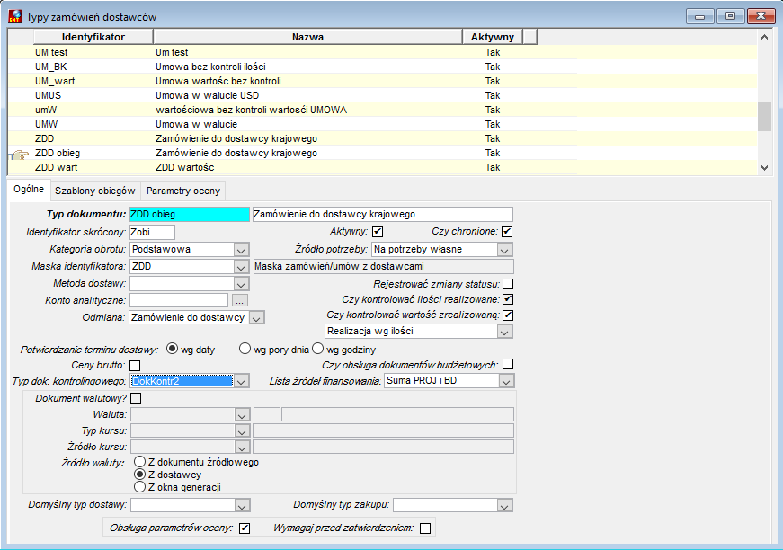
Task: Sort by Nazwa column header
Action: [307, 37]
